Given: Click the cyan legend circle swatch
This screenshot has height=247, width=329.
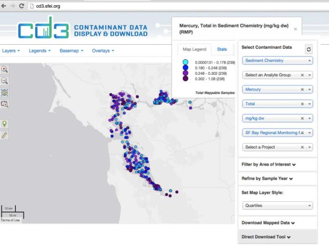Looking at the screenshot, I should (185, 62).
